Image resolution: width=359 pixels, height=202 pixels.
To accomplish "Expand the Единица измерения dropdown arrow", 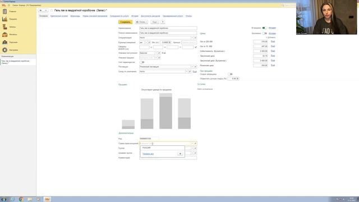I will [x=146, y=43].
